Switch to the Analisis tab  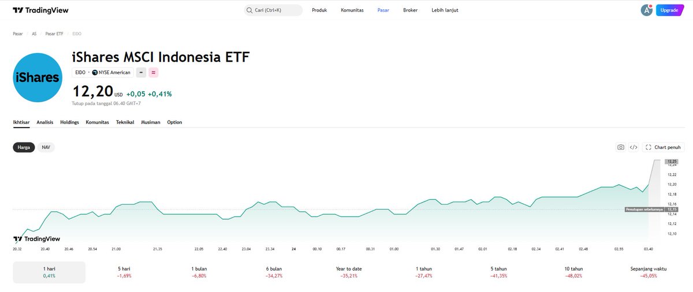pos(45,122)
